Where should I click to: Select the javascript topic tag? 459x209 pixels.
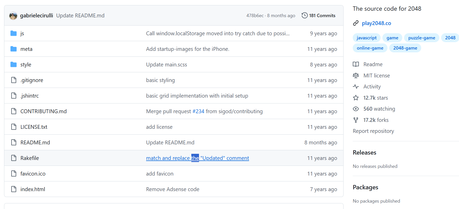(x=367, y=38)
